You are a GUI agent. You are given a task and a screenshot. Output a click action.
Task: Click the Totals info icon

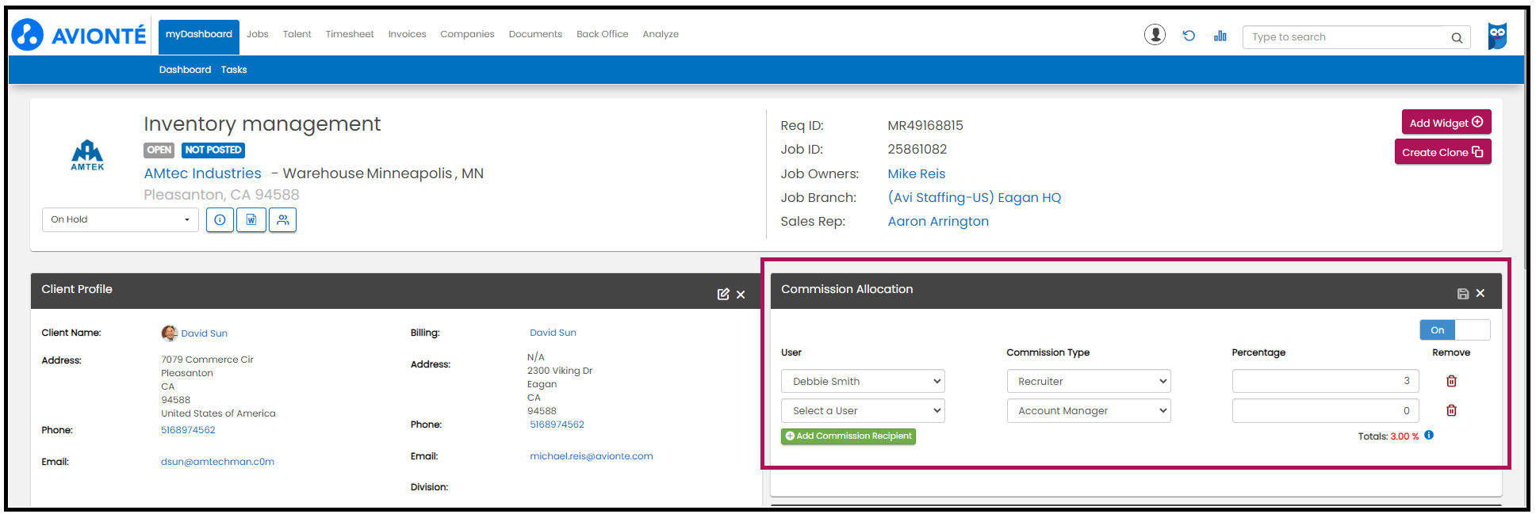coord(1429,435)
